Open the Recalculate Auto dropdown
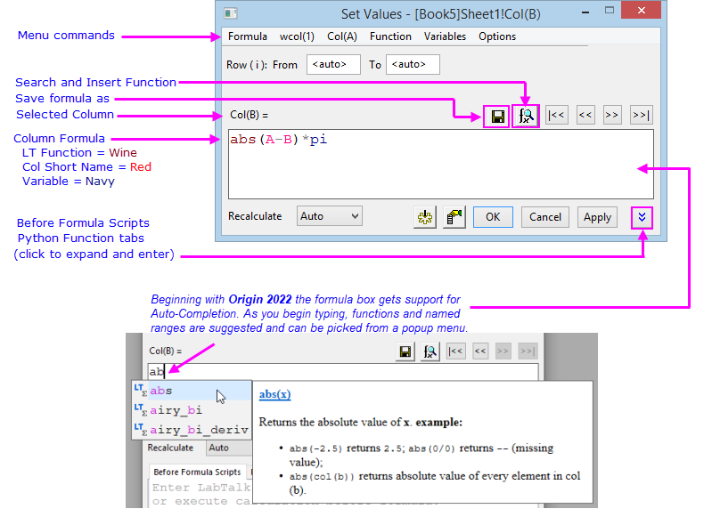Image resolution: width=712 pixels, height=525 pixels. click(329, 216)
